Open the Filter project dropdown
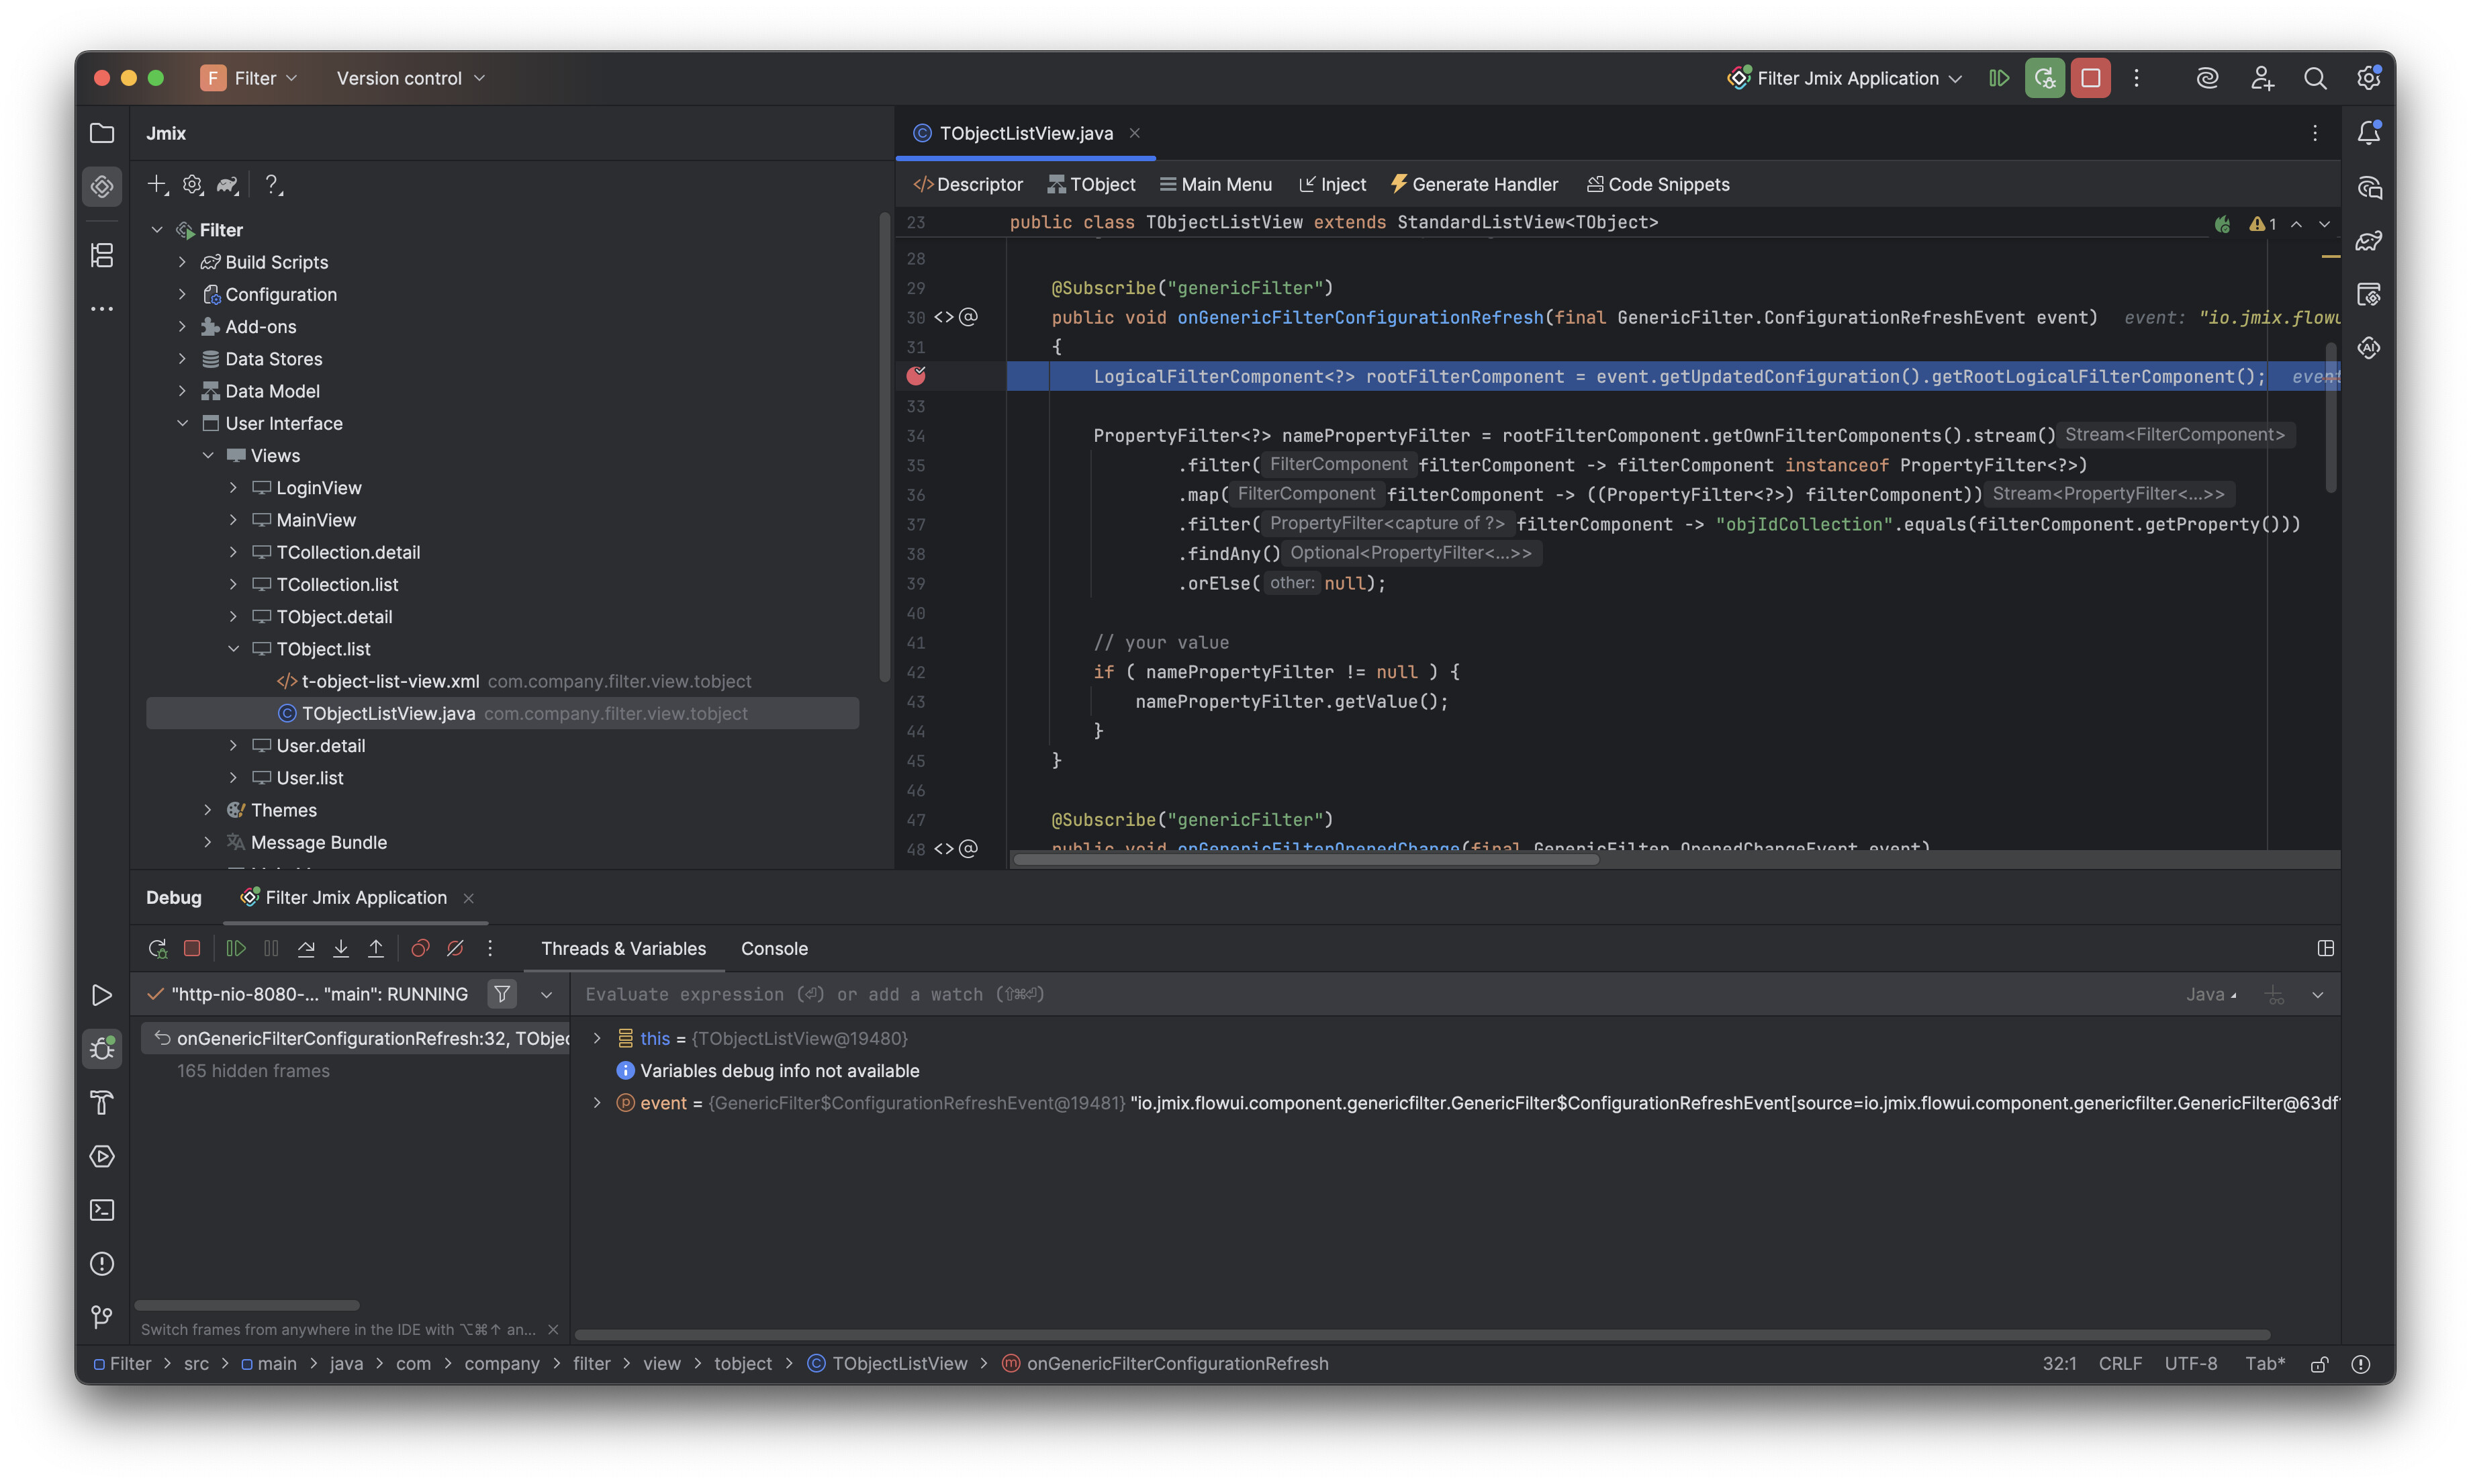2471x1484 pixels. (x=249, y=78)
